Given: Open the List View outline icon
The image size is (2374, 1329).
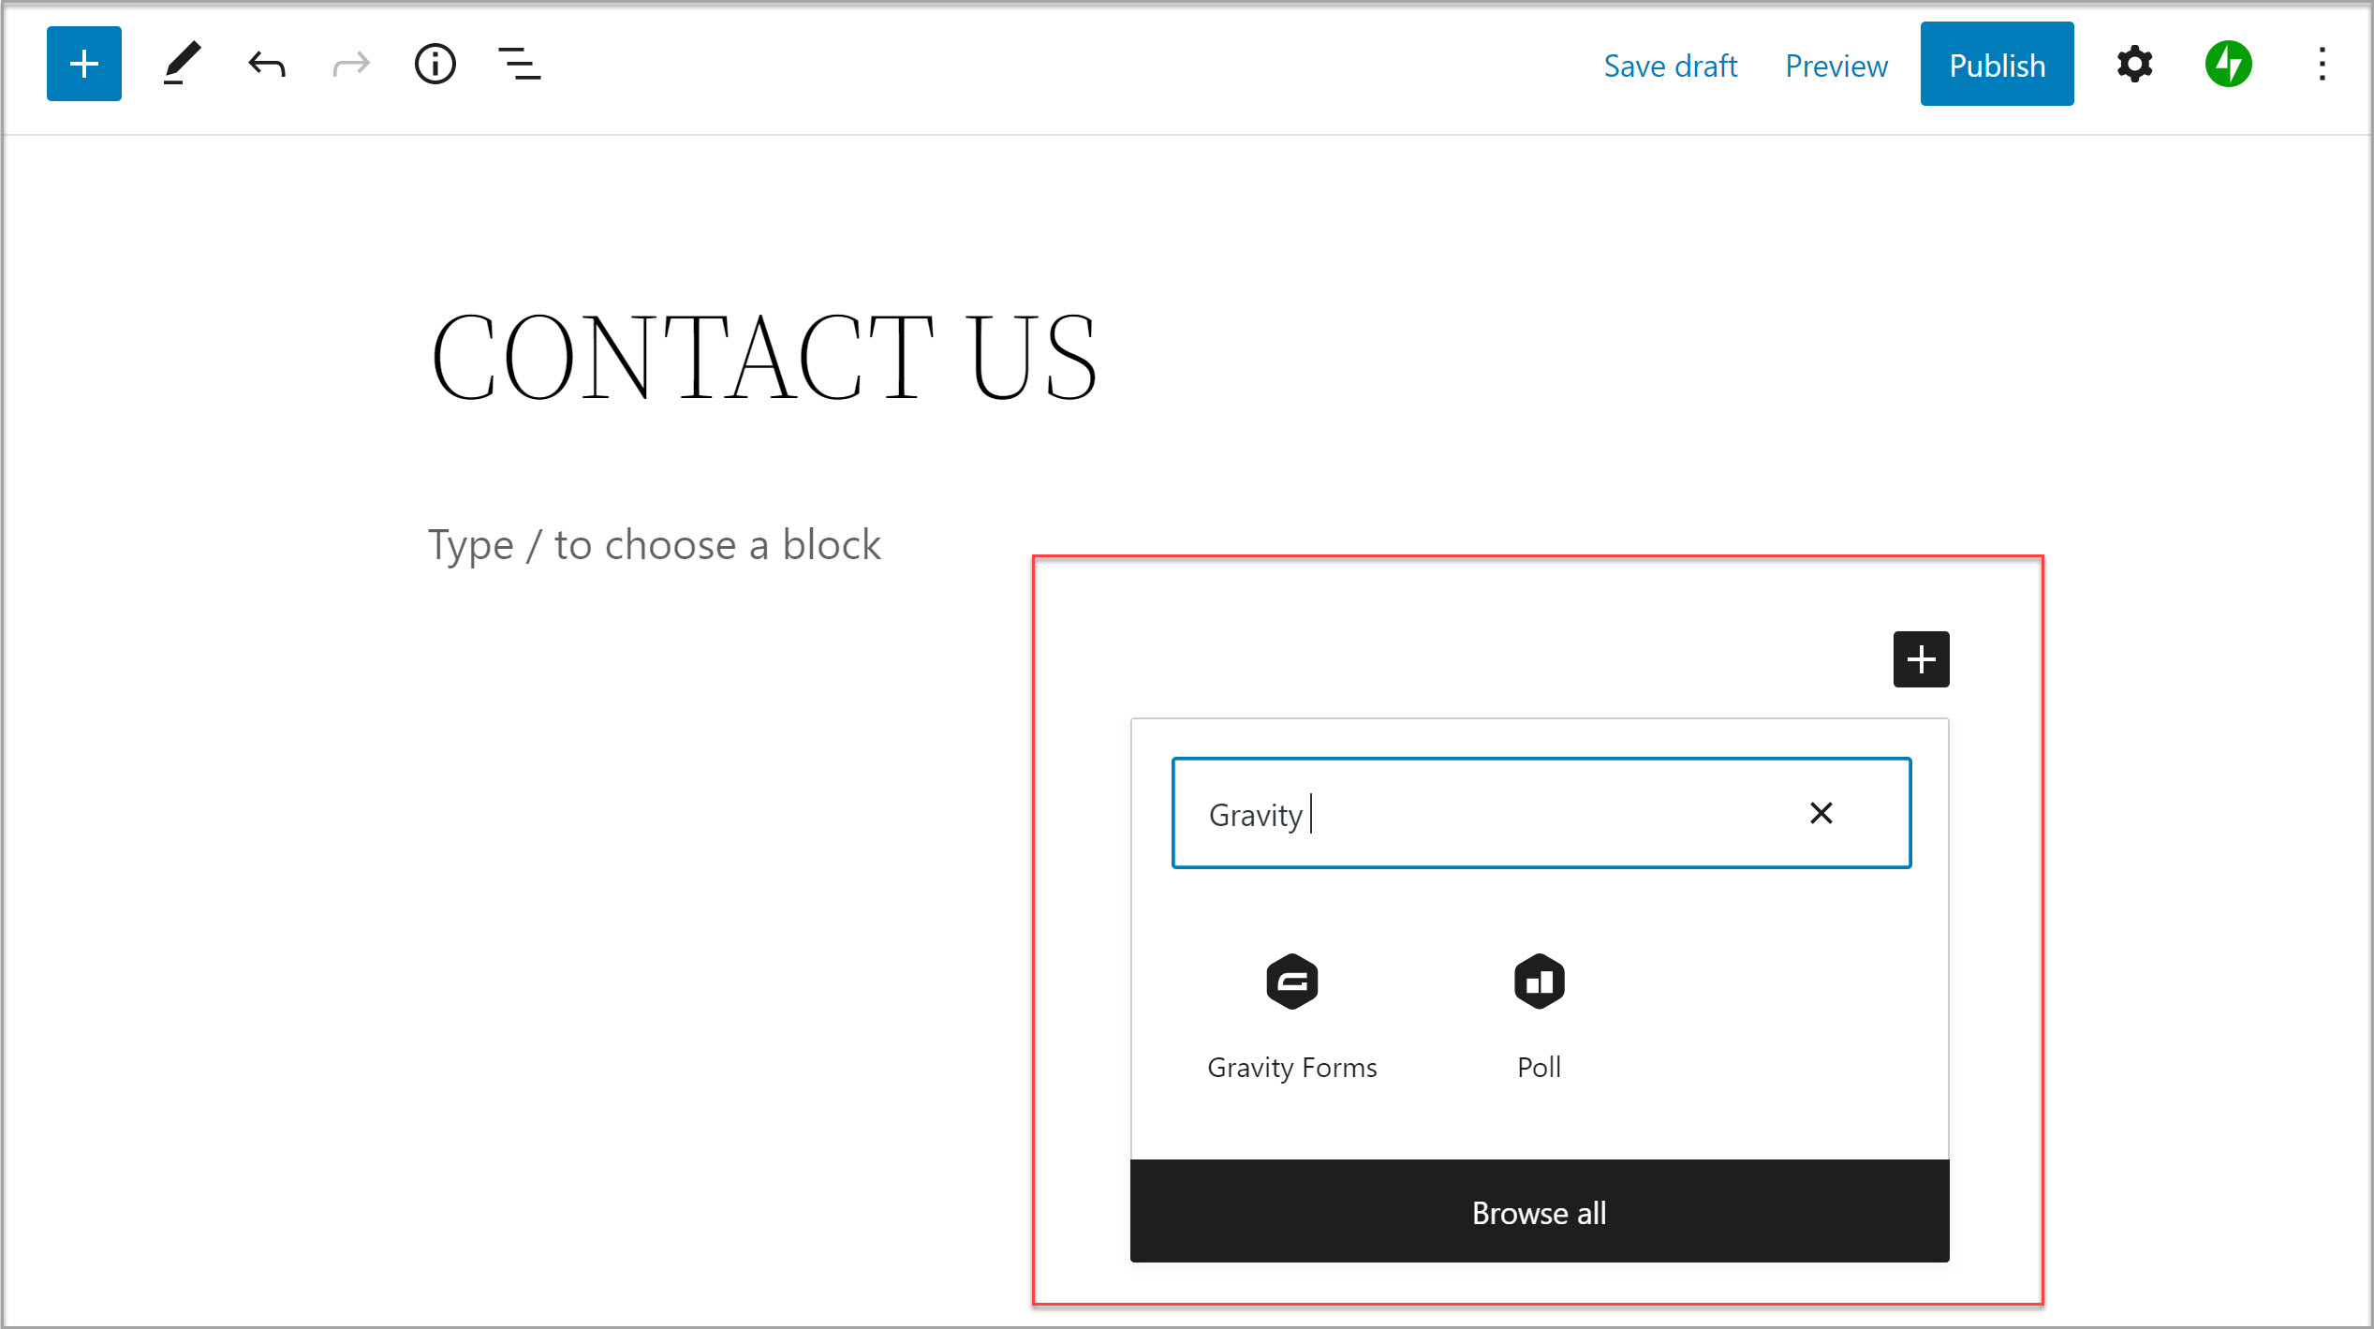Looking at the screenshot, I should pos(520,65).
